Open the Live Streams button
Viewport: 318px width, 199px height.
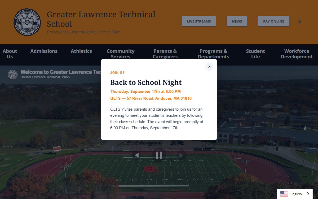click(199, 21)
